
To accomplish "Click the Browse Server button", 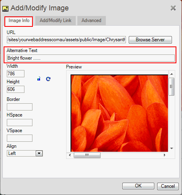I will pos(150,40).
